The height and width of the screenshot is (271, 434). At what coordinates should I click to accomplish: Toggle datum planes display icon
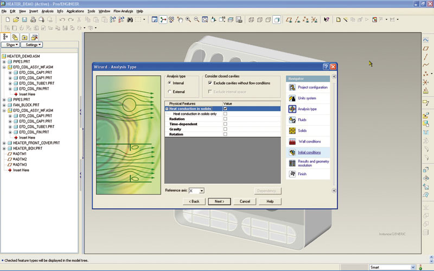tap(289, 20)
